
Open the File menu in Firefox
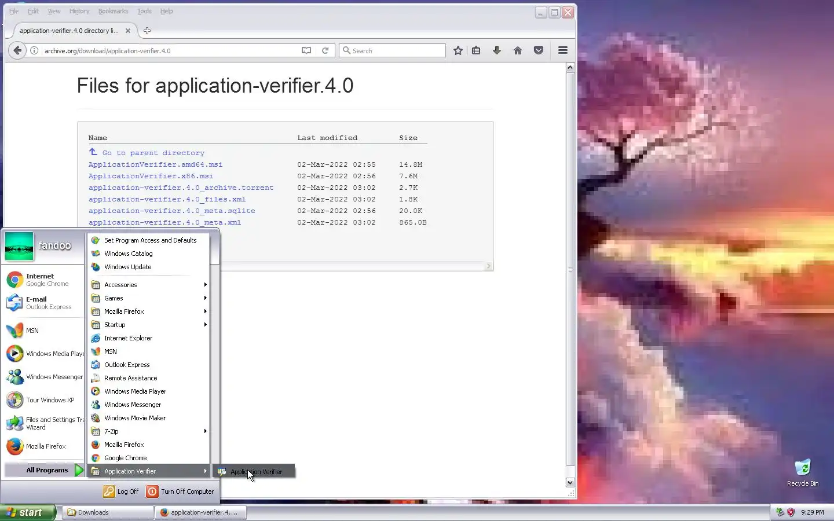[14, 11]
